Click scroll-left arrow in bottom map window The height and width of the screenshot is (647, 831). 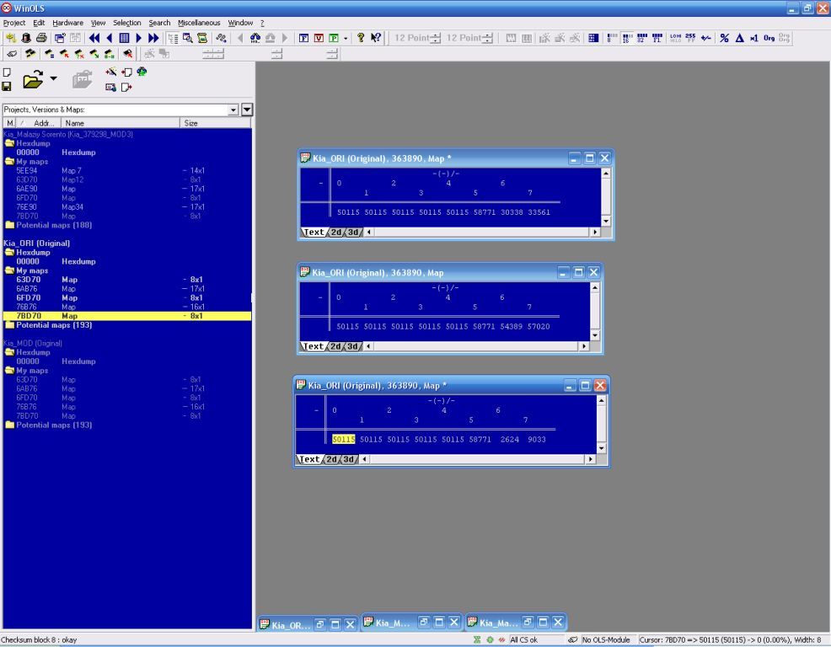(x=365, y=459)
